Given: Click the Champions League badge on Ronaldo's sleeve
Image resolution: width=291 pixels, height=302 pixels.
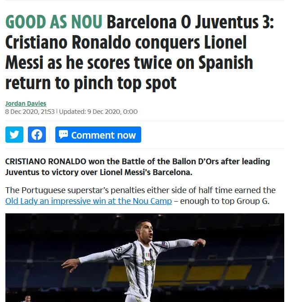Looking at the screenshot, I should [x=120, y=249].
